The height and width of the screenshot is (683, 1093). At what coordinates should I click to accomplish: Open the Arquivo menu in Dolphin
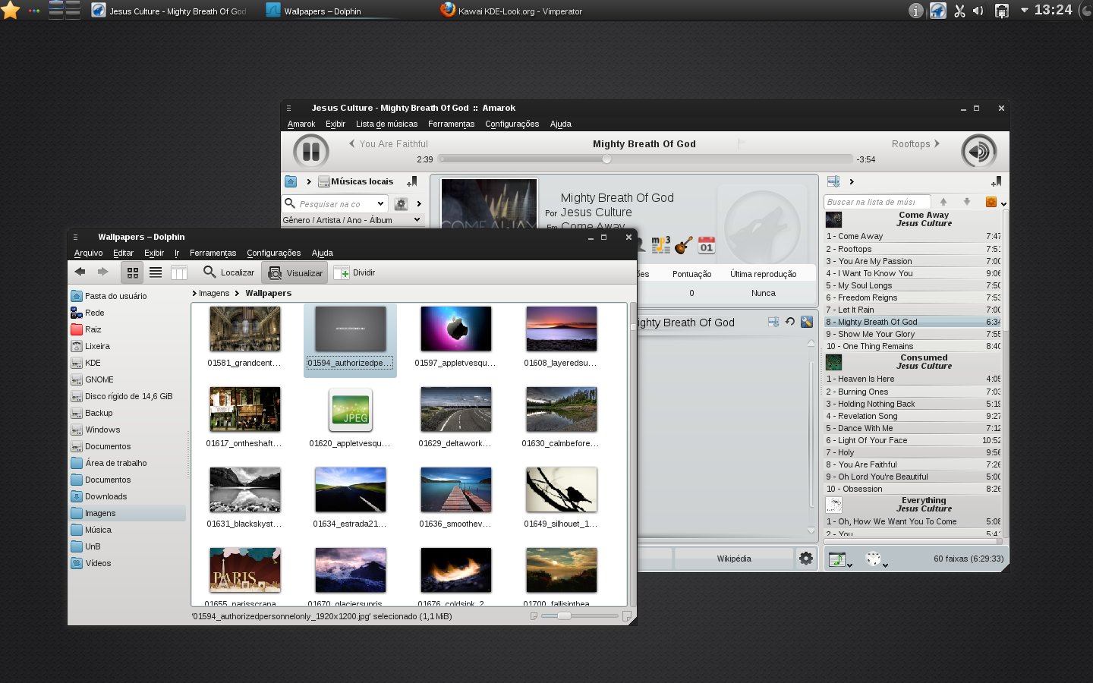[x=88, y=253]
